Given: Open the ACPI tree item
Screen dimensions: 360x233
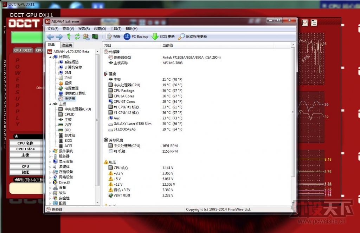Looking at the screenshot, I should 68,146.
